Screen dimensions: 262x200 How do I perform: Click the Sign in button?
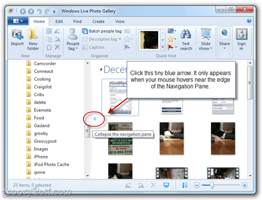[x=242, y=40]
